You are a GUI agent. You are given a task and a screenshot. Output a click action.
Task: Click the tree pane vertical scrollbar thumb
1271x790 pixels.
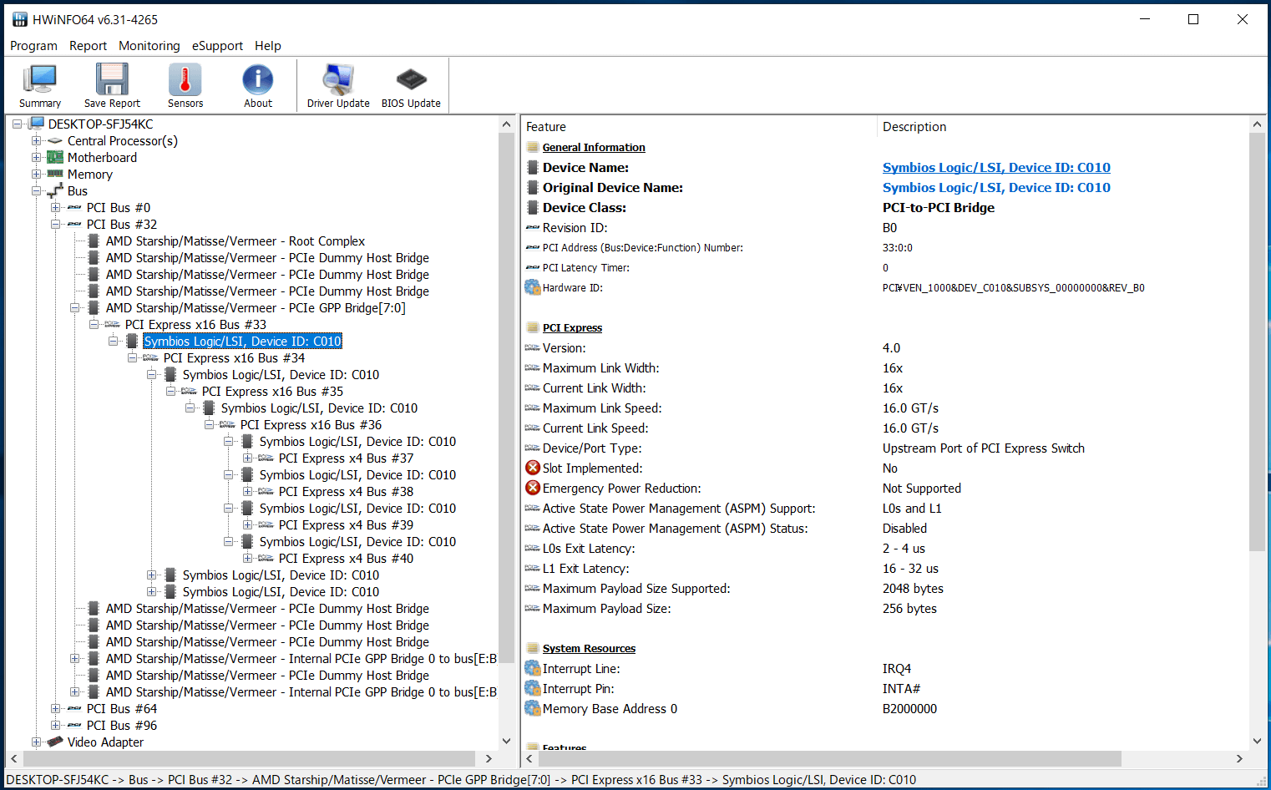pyautogui.click(x=506, y=397)
